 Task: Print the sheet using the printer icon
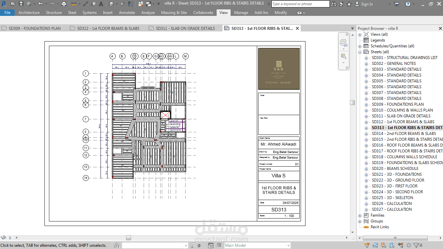click(x=64, y=4)
